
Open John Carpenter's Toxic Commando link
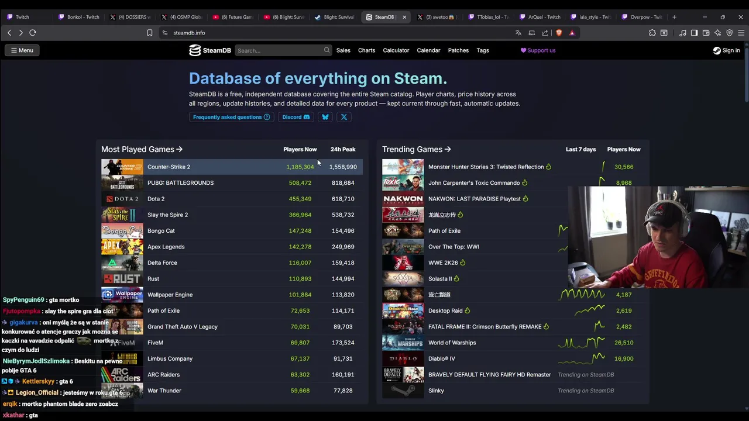(474, 183)
